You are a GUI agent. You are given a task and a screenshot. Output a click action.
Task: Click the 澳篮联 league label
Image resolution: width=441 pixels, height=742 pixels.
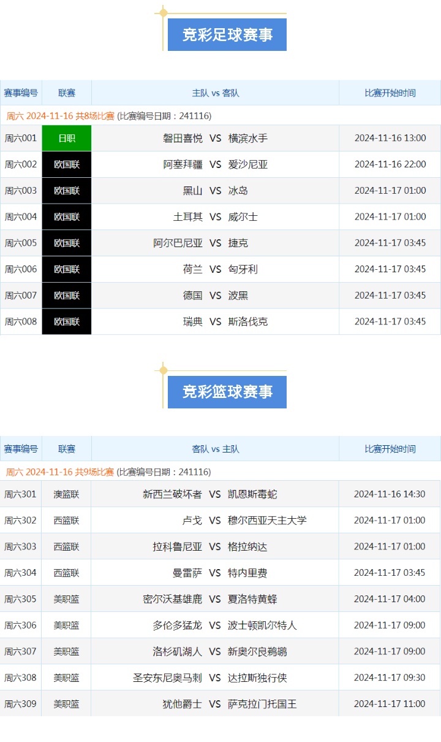click(66, 494)
